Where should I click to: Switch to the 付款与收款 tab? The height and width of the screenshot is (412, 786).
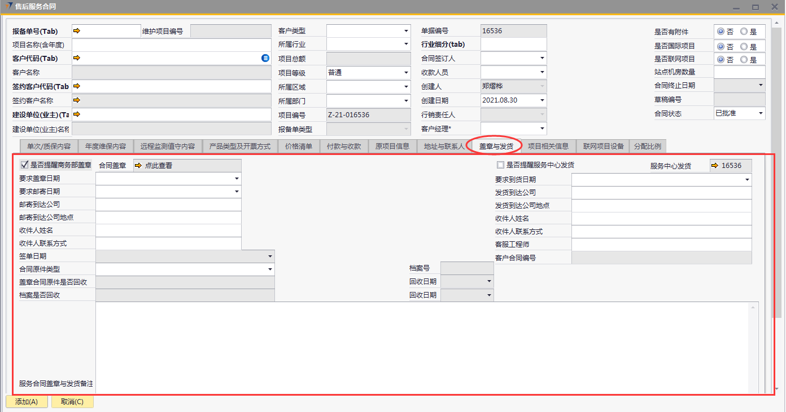(344, 147)
